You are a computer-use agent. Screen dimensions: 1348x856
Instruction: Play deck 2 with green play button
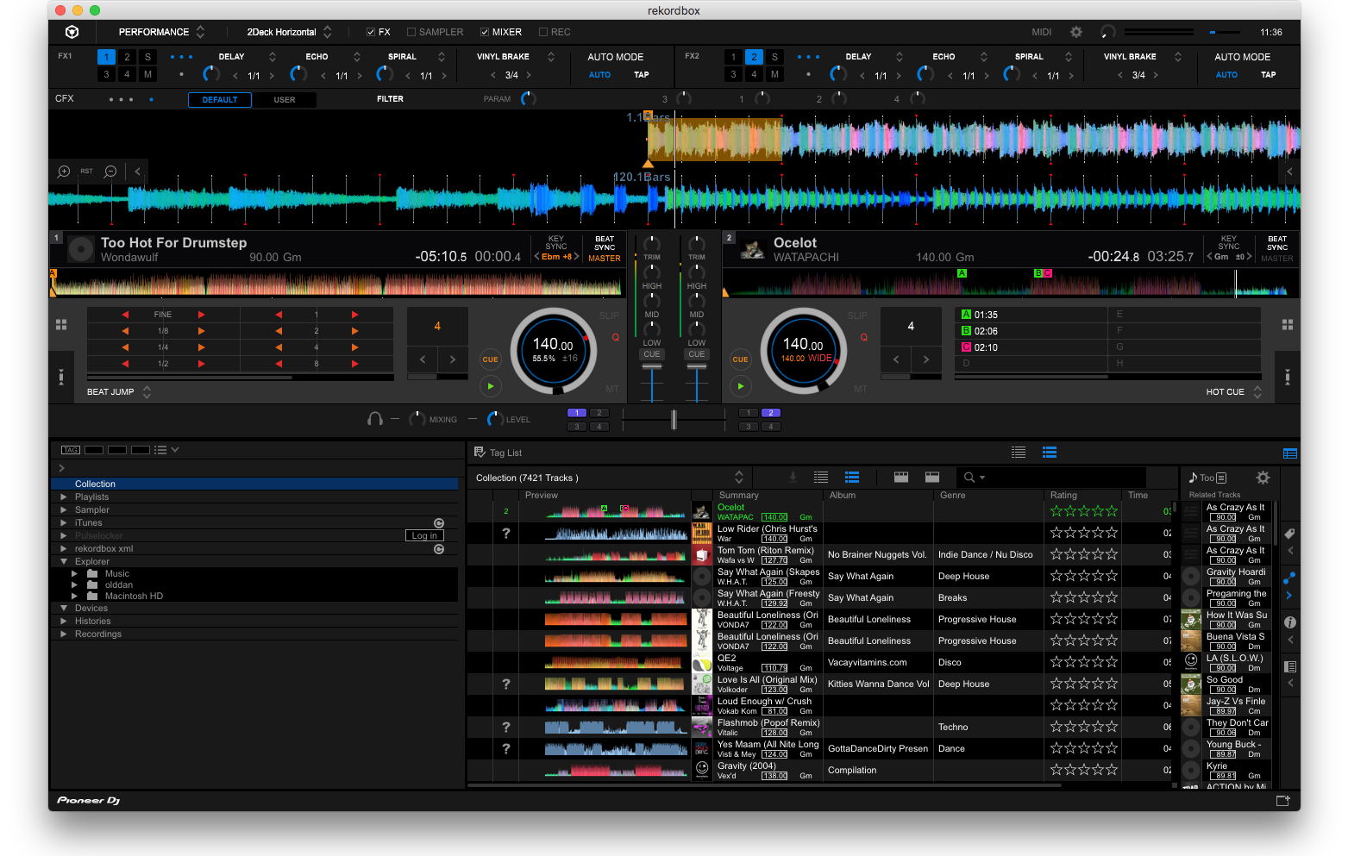740,386
